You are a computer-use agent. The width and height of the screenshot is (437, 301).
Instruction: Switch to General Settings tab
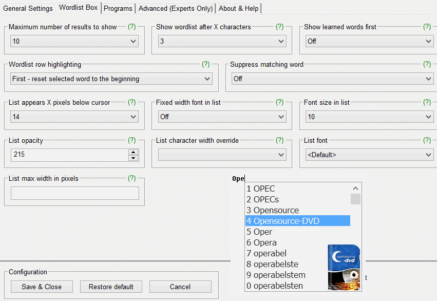(28, 8)
